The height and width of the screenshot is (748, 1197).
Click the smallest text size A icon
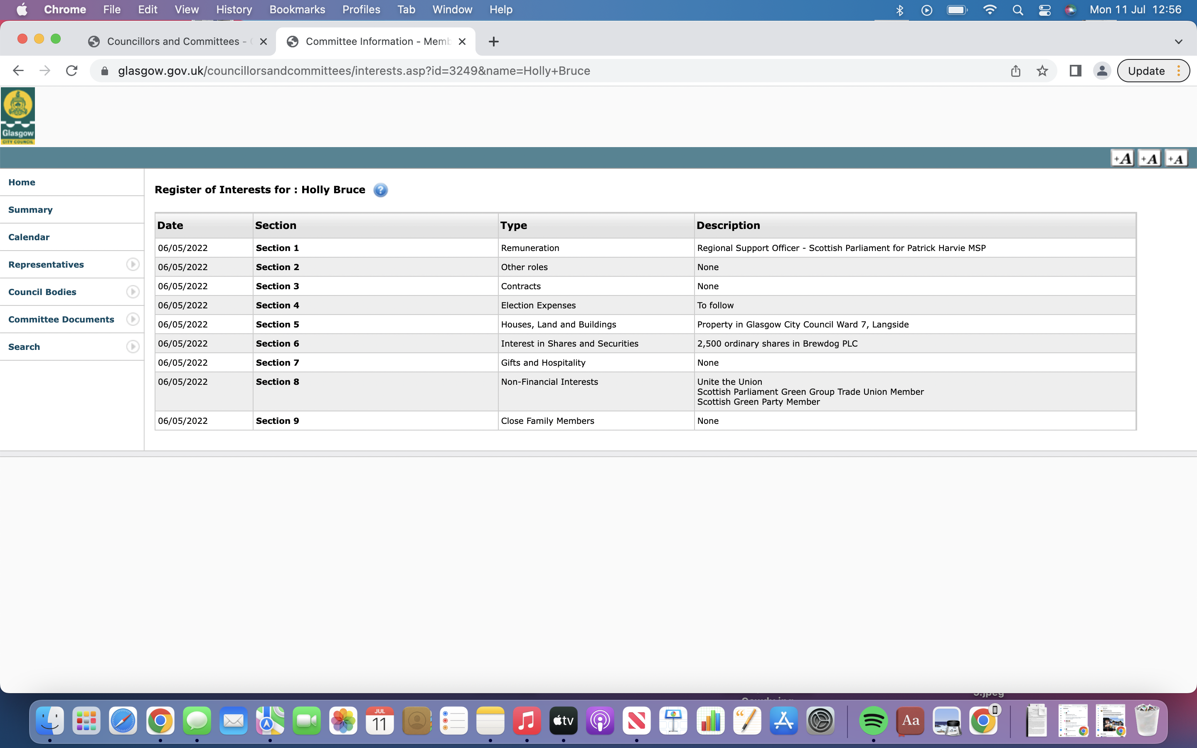tap(1176, 159)
